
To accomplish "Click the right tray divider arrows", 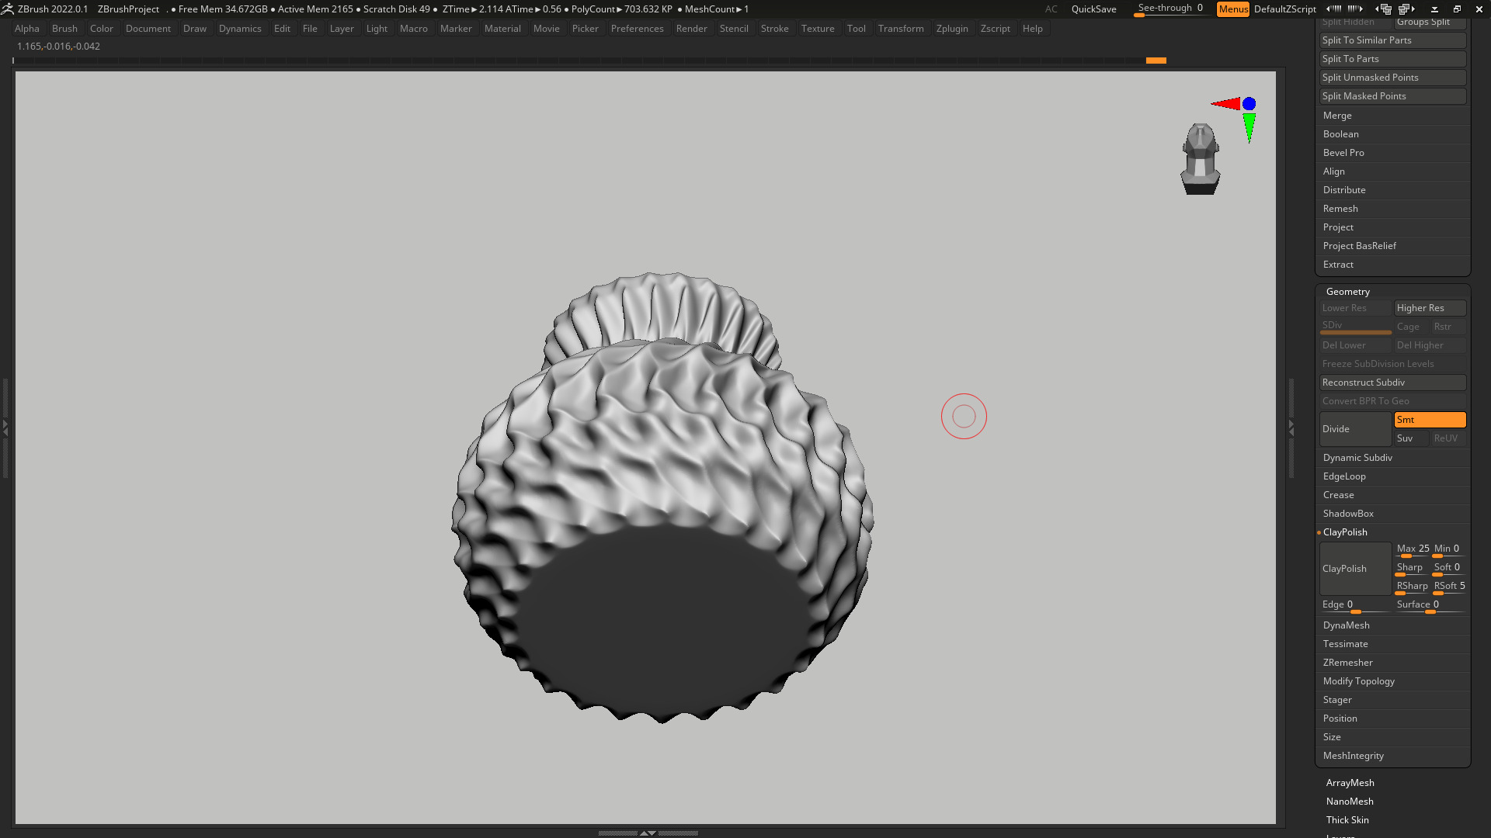I will coord(1291,427).
